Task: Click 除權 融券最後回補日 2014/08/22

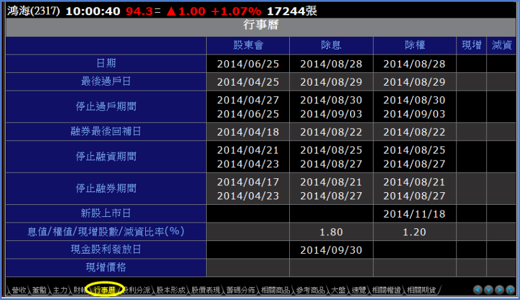Action: pos(415,132)
